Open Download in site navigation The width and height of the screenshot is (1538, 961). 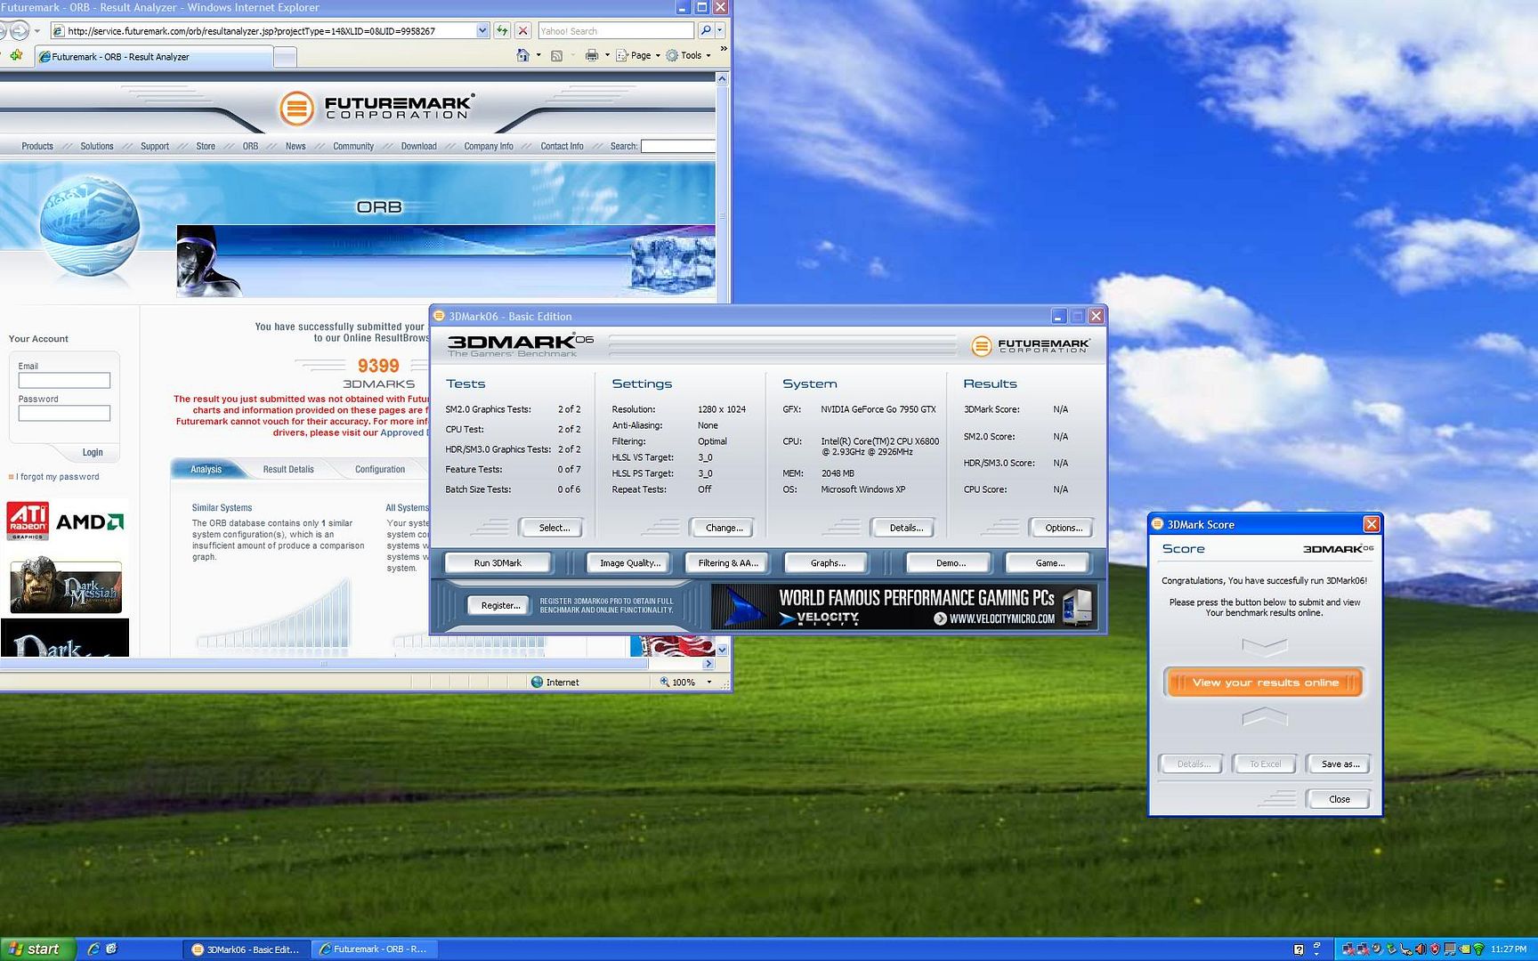(x=418, y=146)
